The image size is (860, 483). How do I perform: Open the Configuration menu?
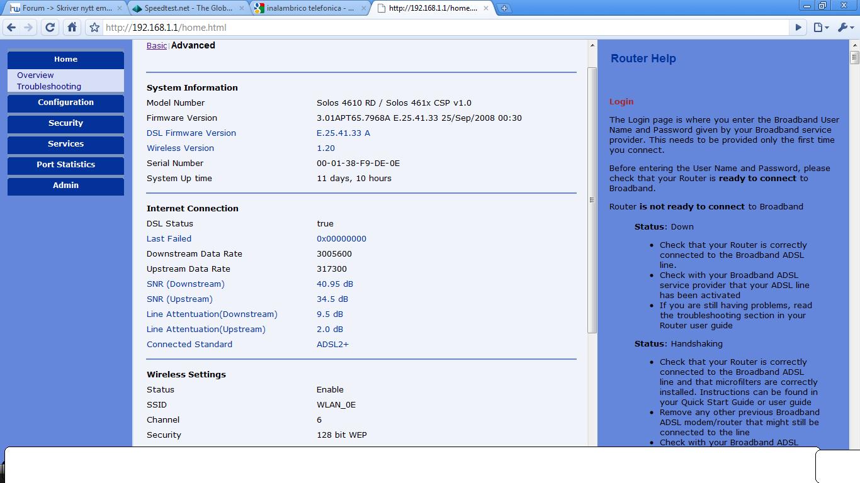tap(65, 103)
